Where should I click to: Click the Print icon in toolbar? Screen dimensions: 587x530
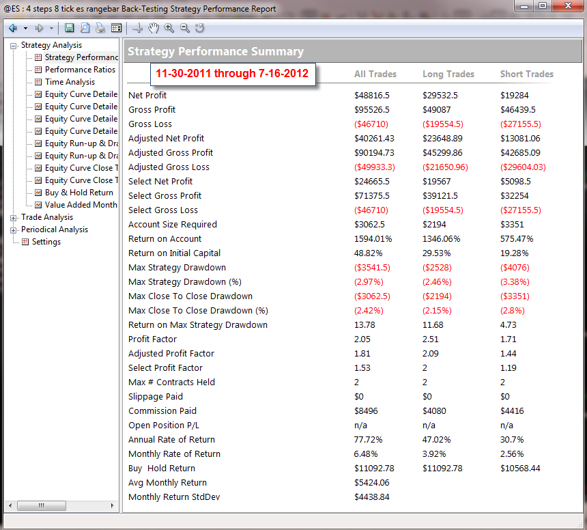click(100, 28)
